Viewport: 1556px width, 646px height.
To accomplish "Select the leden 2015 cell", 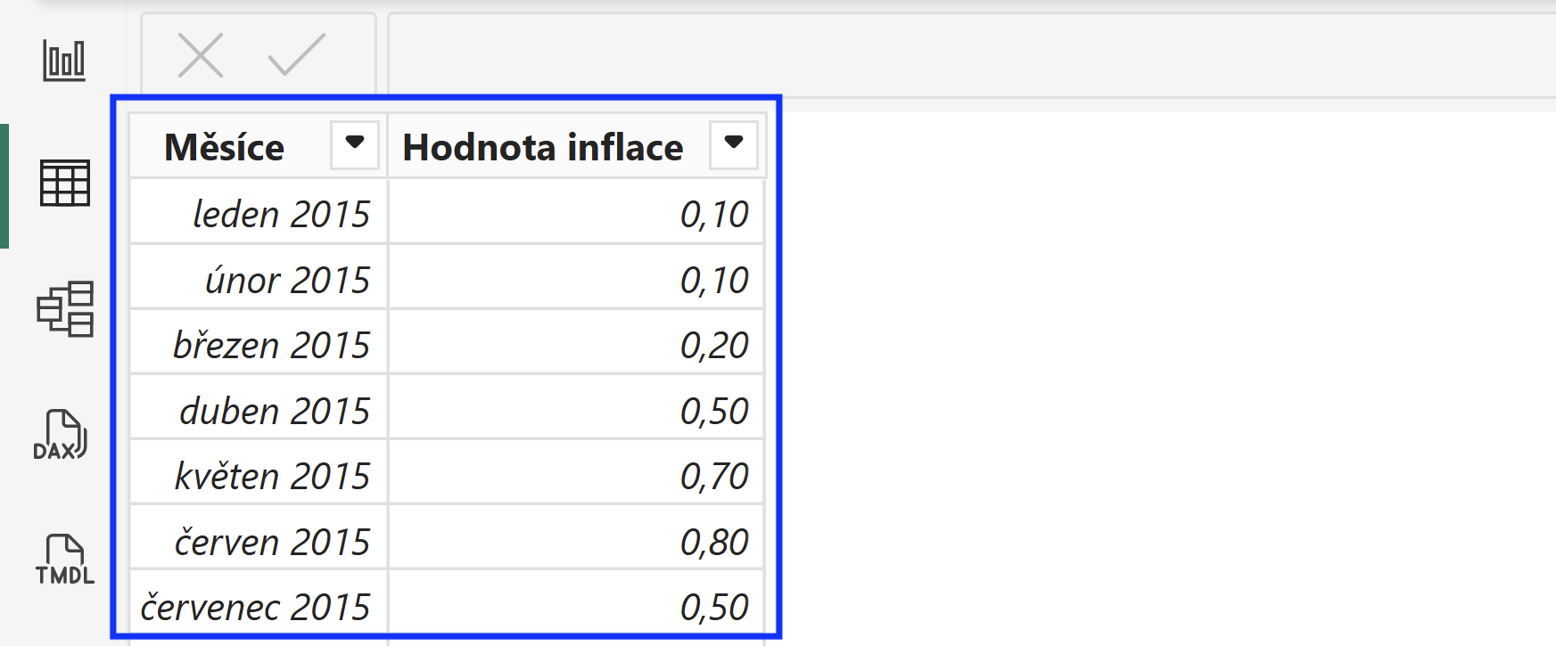I will [259, 212].
